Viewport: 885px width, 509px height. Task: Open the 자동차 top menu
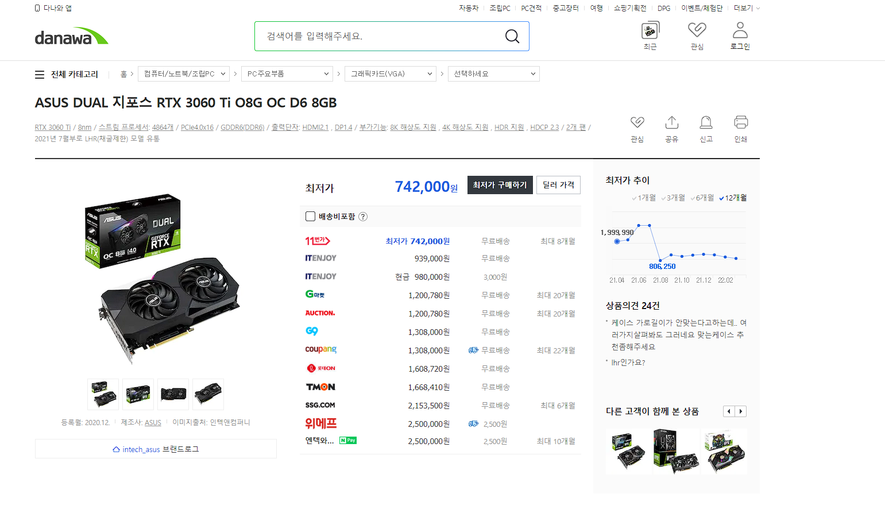pyautogui.click(x=469, y=8)
